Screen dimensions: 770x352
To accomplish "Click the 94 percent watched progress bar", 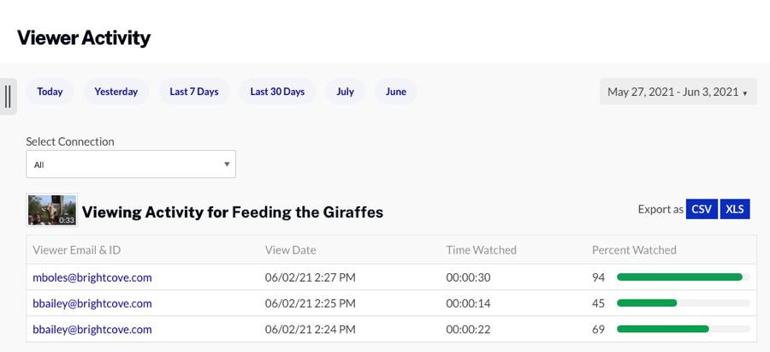I will click(683, 277).
